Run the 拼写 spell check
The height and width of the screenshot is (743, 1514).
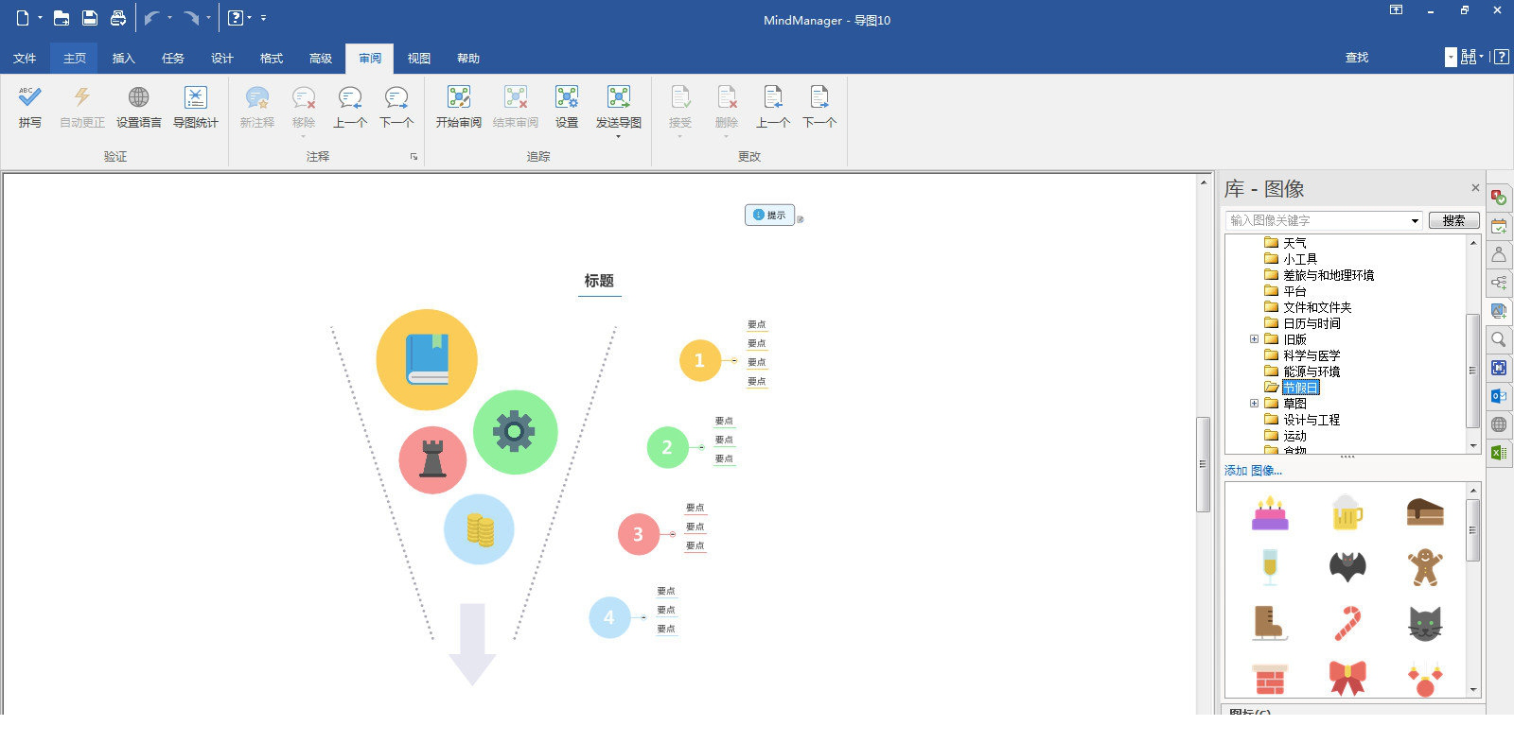point(30,107)
